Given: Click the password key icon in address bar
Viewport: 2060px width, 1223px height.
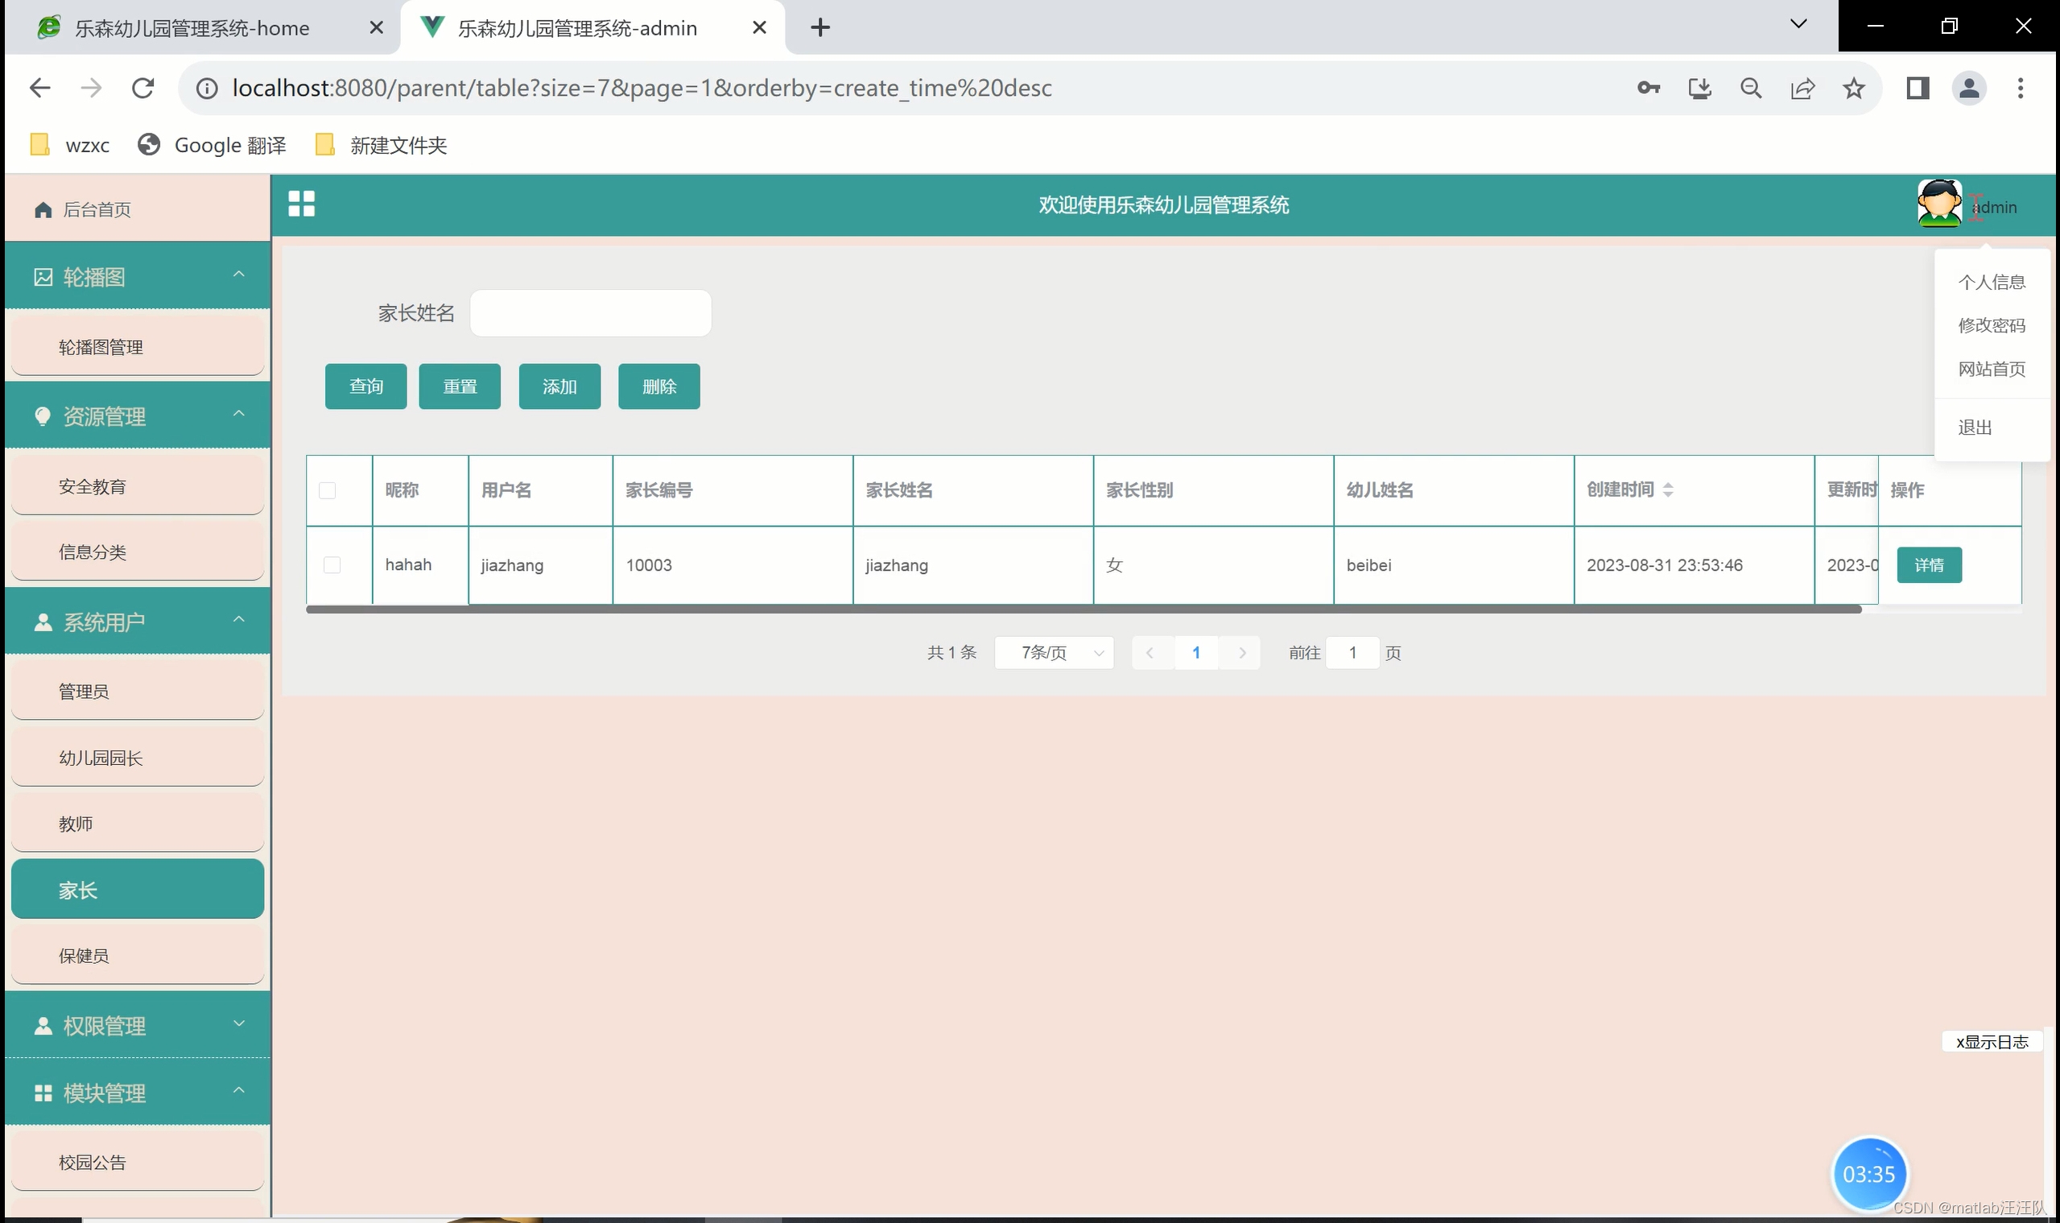Looking at the screenshot, I should tap(1648, 89).
